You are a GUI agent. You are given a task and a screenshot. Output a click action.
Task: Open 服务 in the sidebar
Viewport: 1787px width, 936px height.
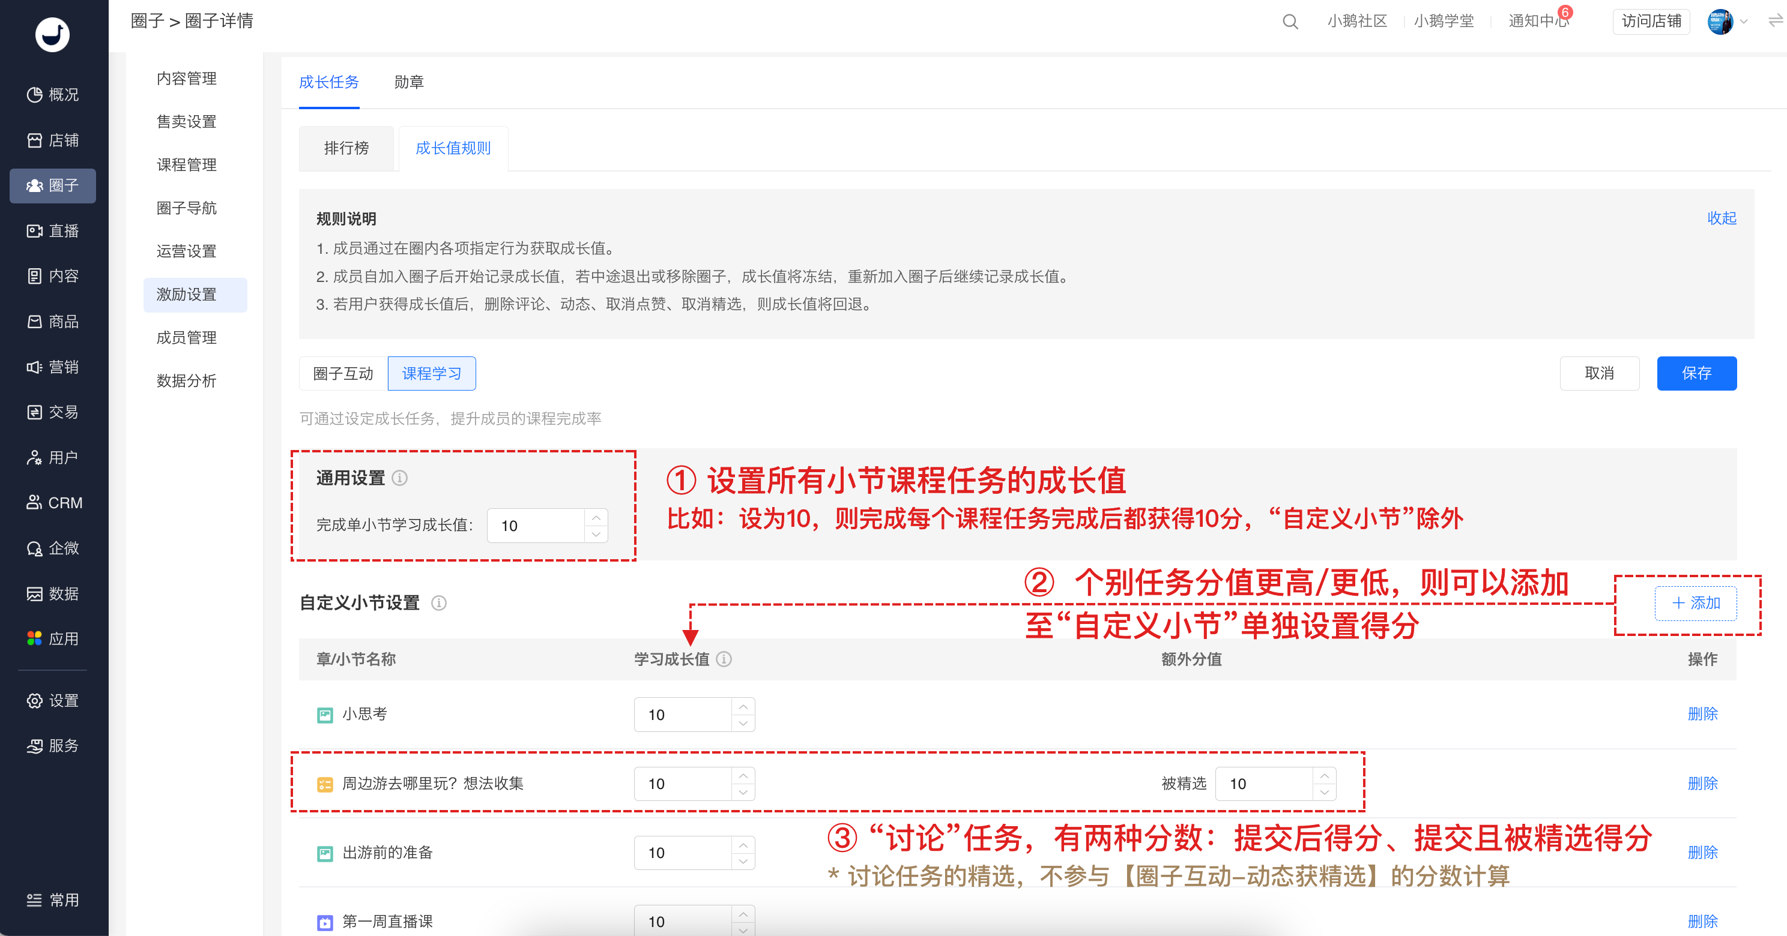point(53,746)
